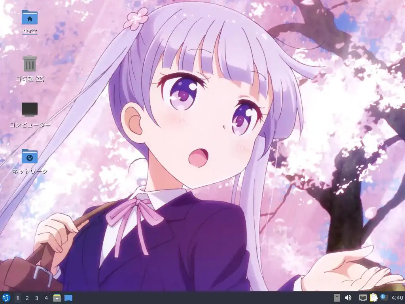
Task: Click the dartz icon label
Action: click(30, 31)
